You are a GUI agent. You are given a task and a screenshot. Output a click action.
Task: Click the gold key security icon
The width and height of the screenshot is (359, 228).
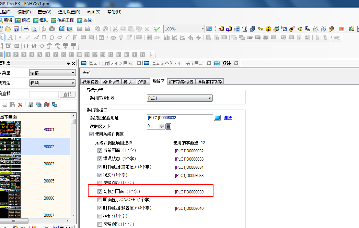click(x=260, y=29)
